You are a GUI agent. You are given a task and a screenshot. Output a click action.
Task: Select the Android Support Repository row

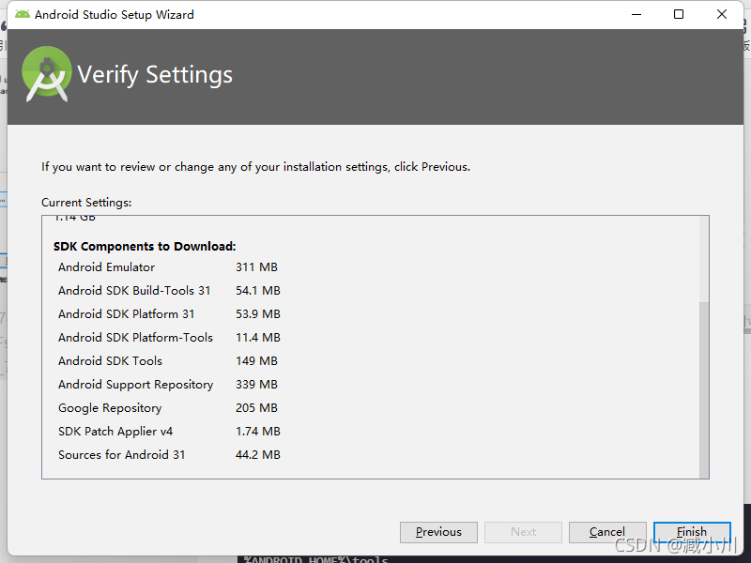168,385
